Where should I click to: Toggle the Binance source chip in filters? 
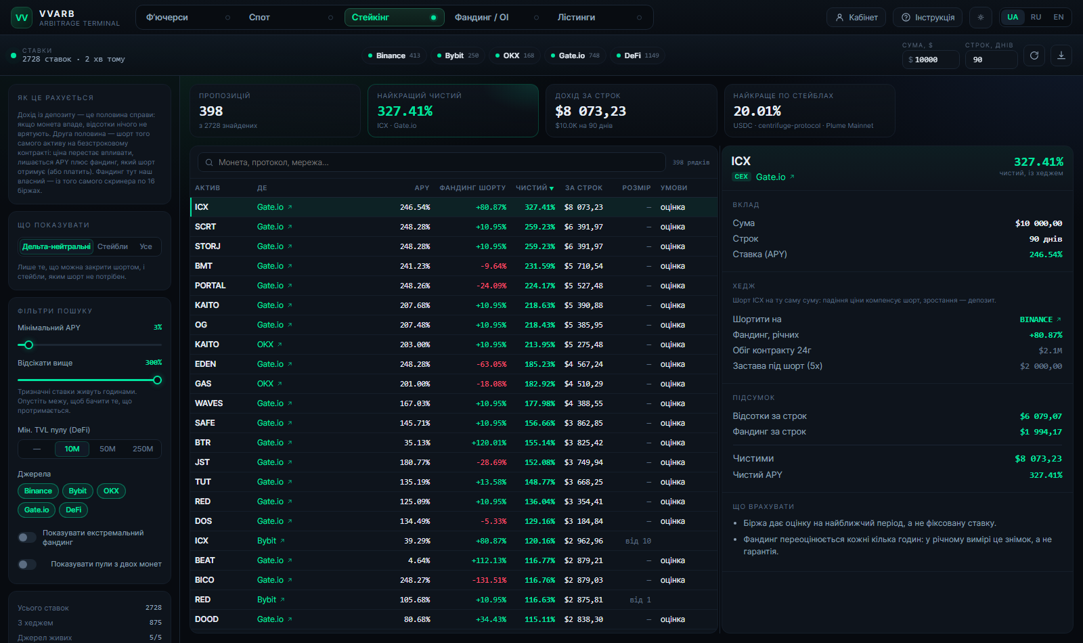pyautogui.click(x=38, y=491)
